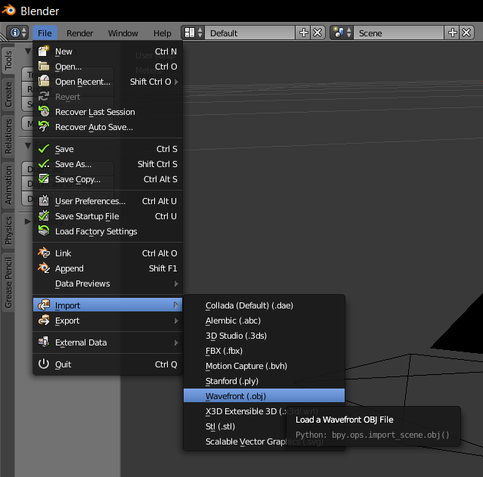
Task: Choose FBX (.fbx) import
Action: coord(264,351)
